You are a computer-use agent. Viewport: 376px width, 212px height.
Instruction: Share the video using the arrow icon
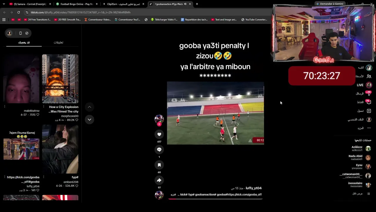pos(159,180)
